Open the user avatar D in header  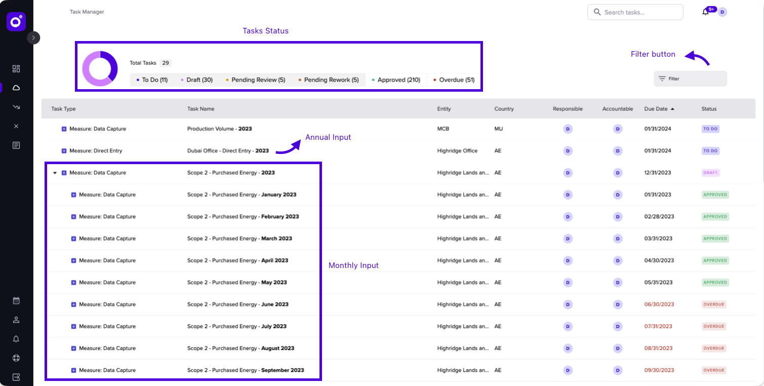pos(722,12)
